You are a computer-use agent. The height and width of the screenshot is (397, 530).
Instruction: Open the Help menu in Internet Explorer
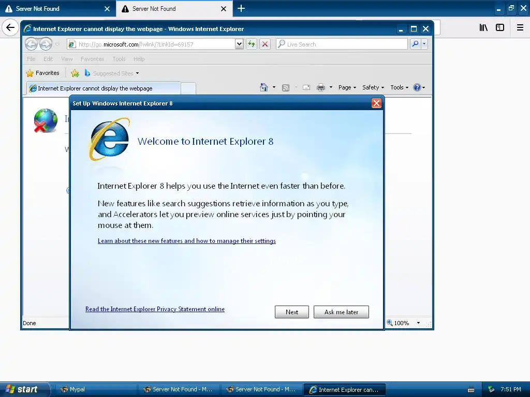point(139,59)
